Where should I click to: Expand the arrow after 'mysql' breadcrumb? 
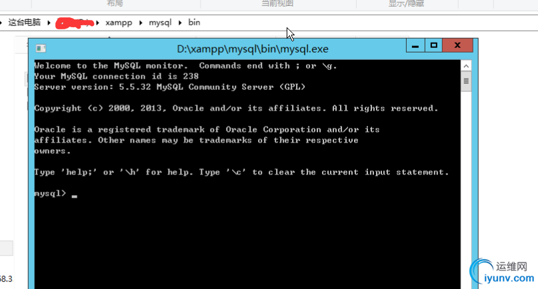(180, 23)
